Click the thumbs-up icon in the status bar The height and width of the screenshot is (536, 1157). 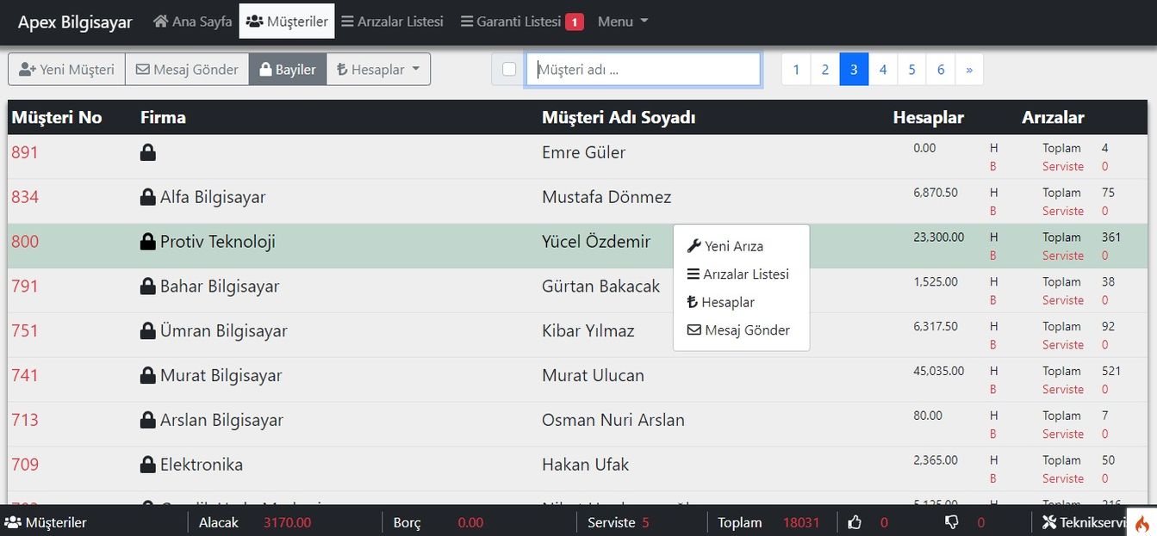tap(855, 522)
